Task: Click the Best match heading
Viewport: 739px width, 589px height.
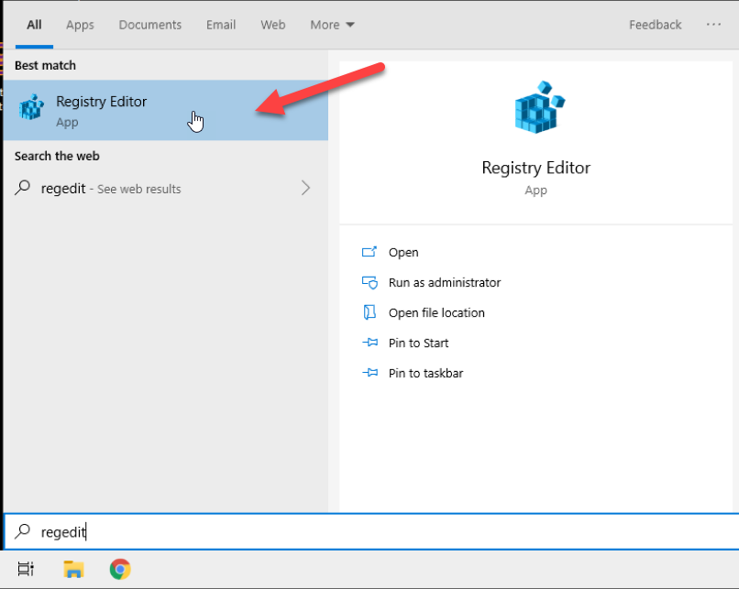Action: pyautogui.click(x=45, y=65)
